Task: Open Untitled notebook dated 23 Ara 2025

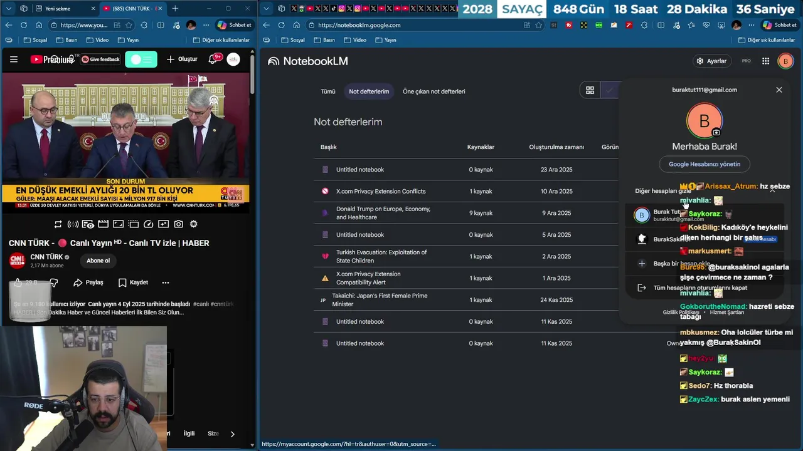Action: point(360,170)
